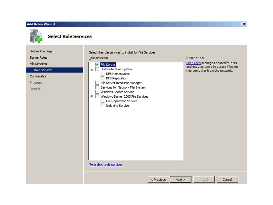This screenshot has width=273, height=205.
Task: Check Services for Network File System
Action: pos(97,87)
